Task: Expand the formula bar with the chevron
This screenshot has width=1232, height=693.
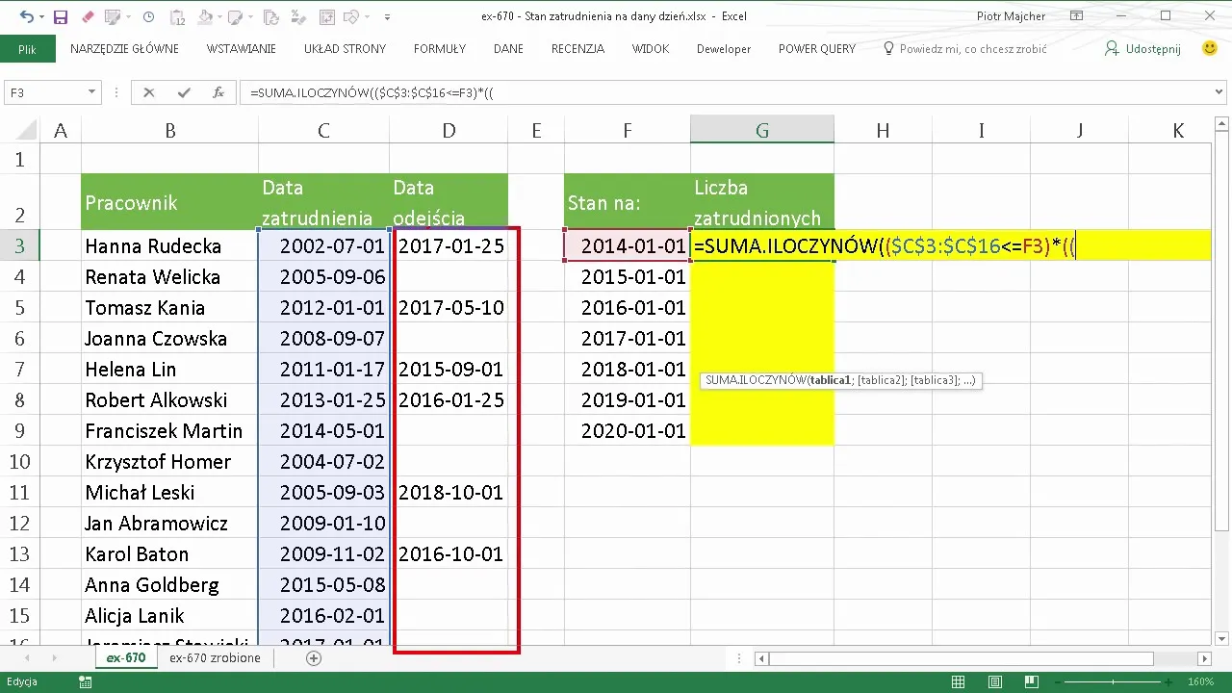Action: click(x=1219, y=92)
